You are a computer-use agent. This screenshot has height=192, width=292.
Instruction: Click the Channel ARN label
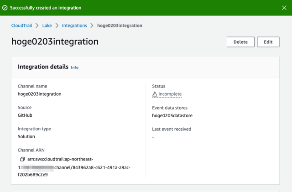pos(31,150)
